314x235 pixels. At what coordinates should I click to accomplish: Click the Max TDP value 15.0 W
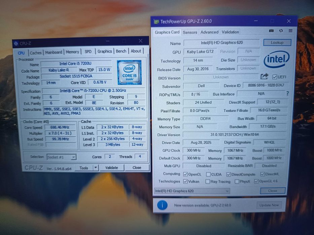pyautogui.click(x=104, y=69)
